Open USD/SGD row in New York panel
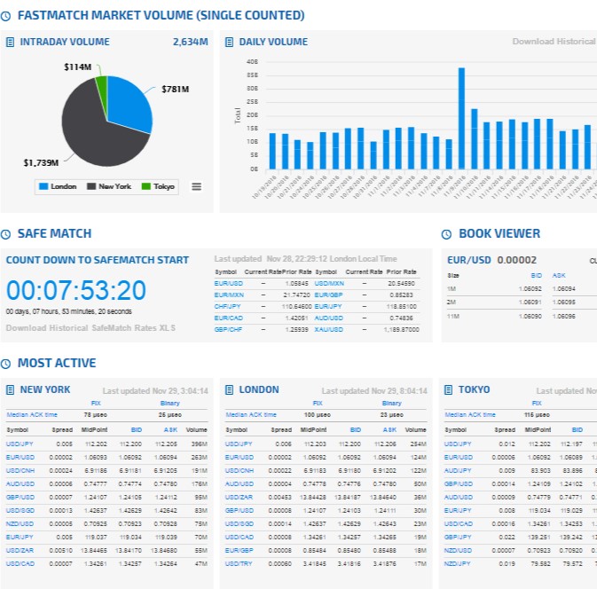This screenshot has width=597, height=597. tap(106, 511)
